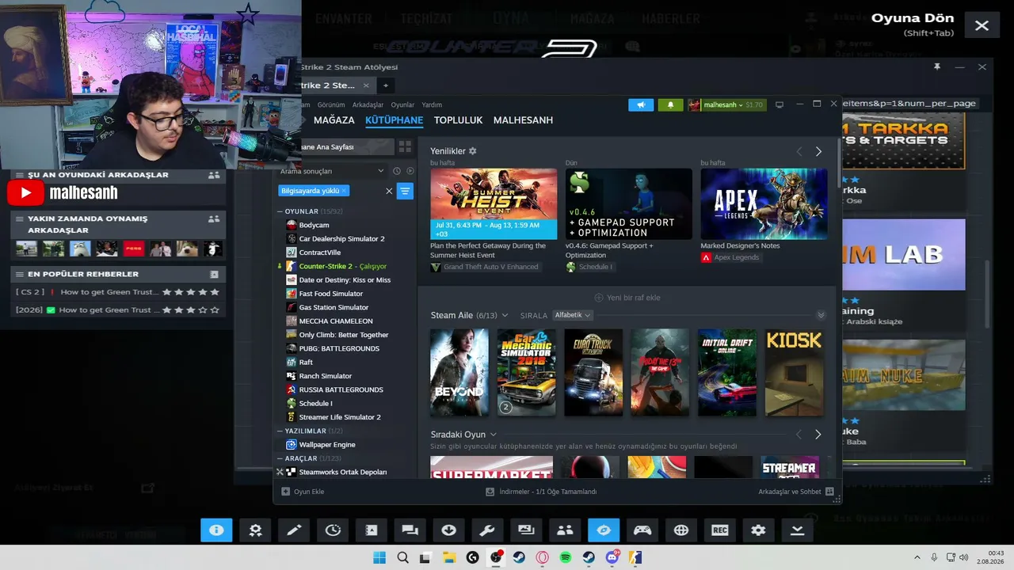The height and width of the screenshot is (570, 1014).
Task: Collapse Steam Aile shelf with double chevron
Action: click(821, 315)
